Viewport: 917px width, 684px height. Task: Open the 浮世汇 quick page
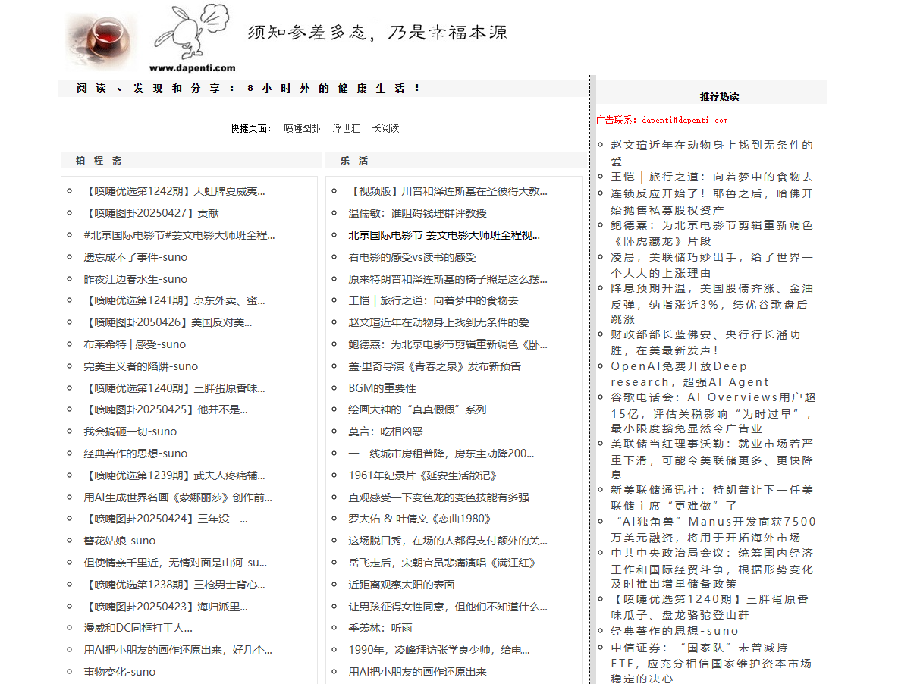pos(346,128)
